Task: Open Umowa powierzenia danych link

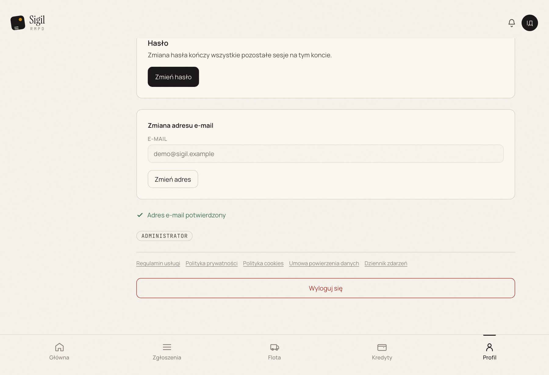Action: tap(324, 263)
